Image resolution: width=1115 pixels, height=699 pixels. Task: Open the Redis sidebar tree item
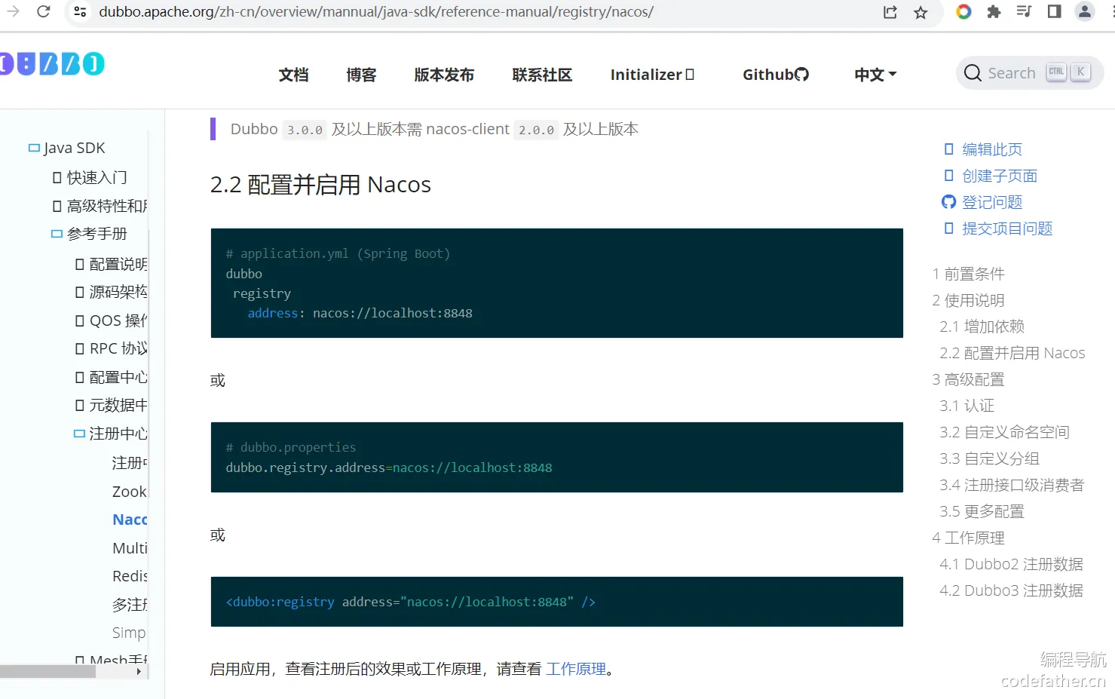130,576
